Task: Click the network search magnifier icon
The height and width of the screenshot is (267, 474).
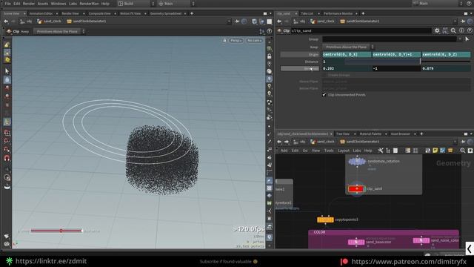Action: (463, 151)
